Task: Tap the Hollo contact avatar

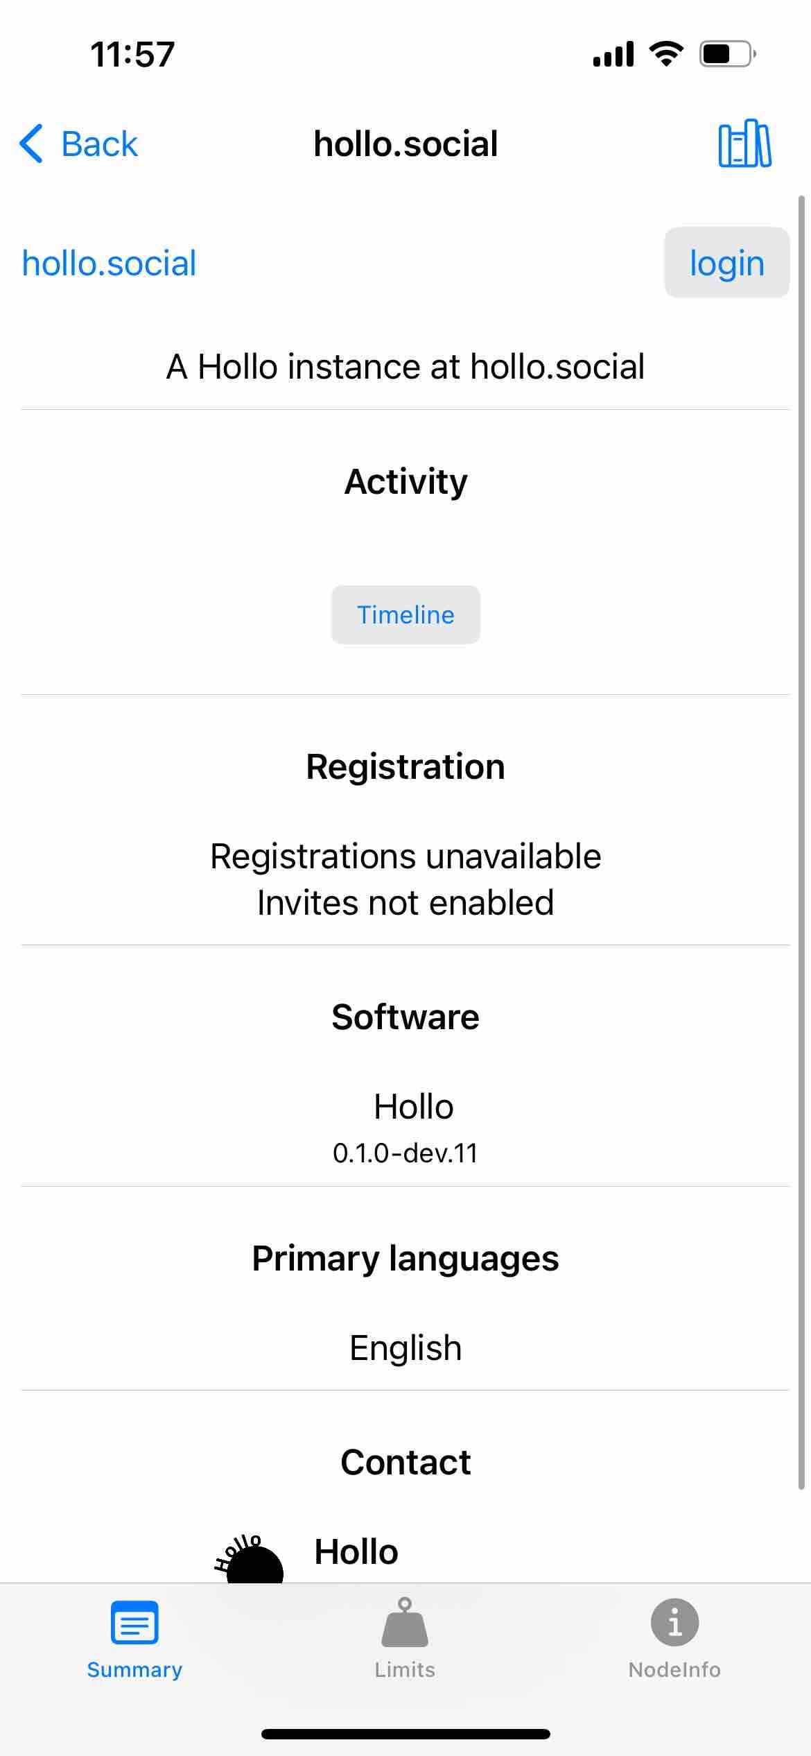Action: tap(250, 1559)
